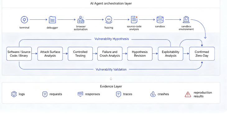Select the Hypothesis Revision box
This screenshot has width=227, height=118.
click(x=140, y=54)
